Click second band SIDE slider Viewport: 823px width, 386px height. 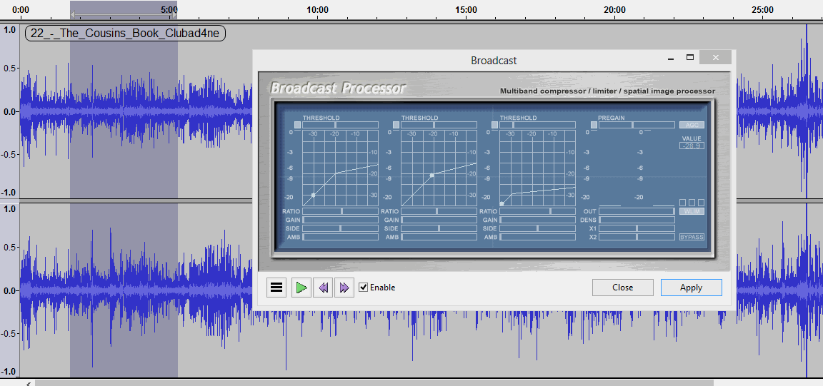439,228
